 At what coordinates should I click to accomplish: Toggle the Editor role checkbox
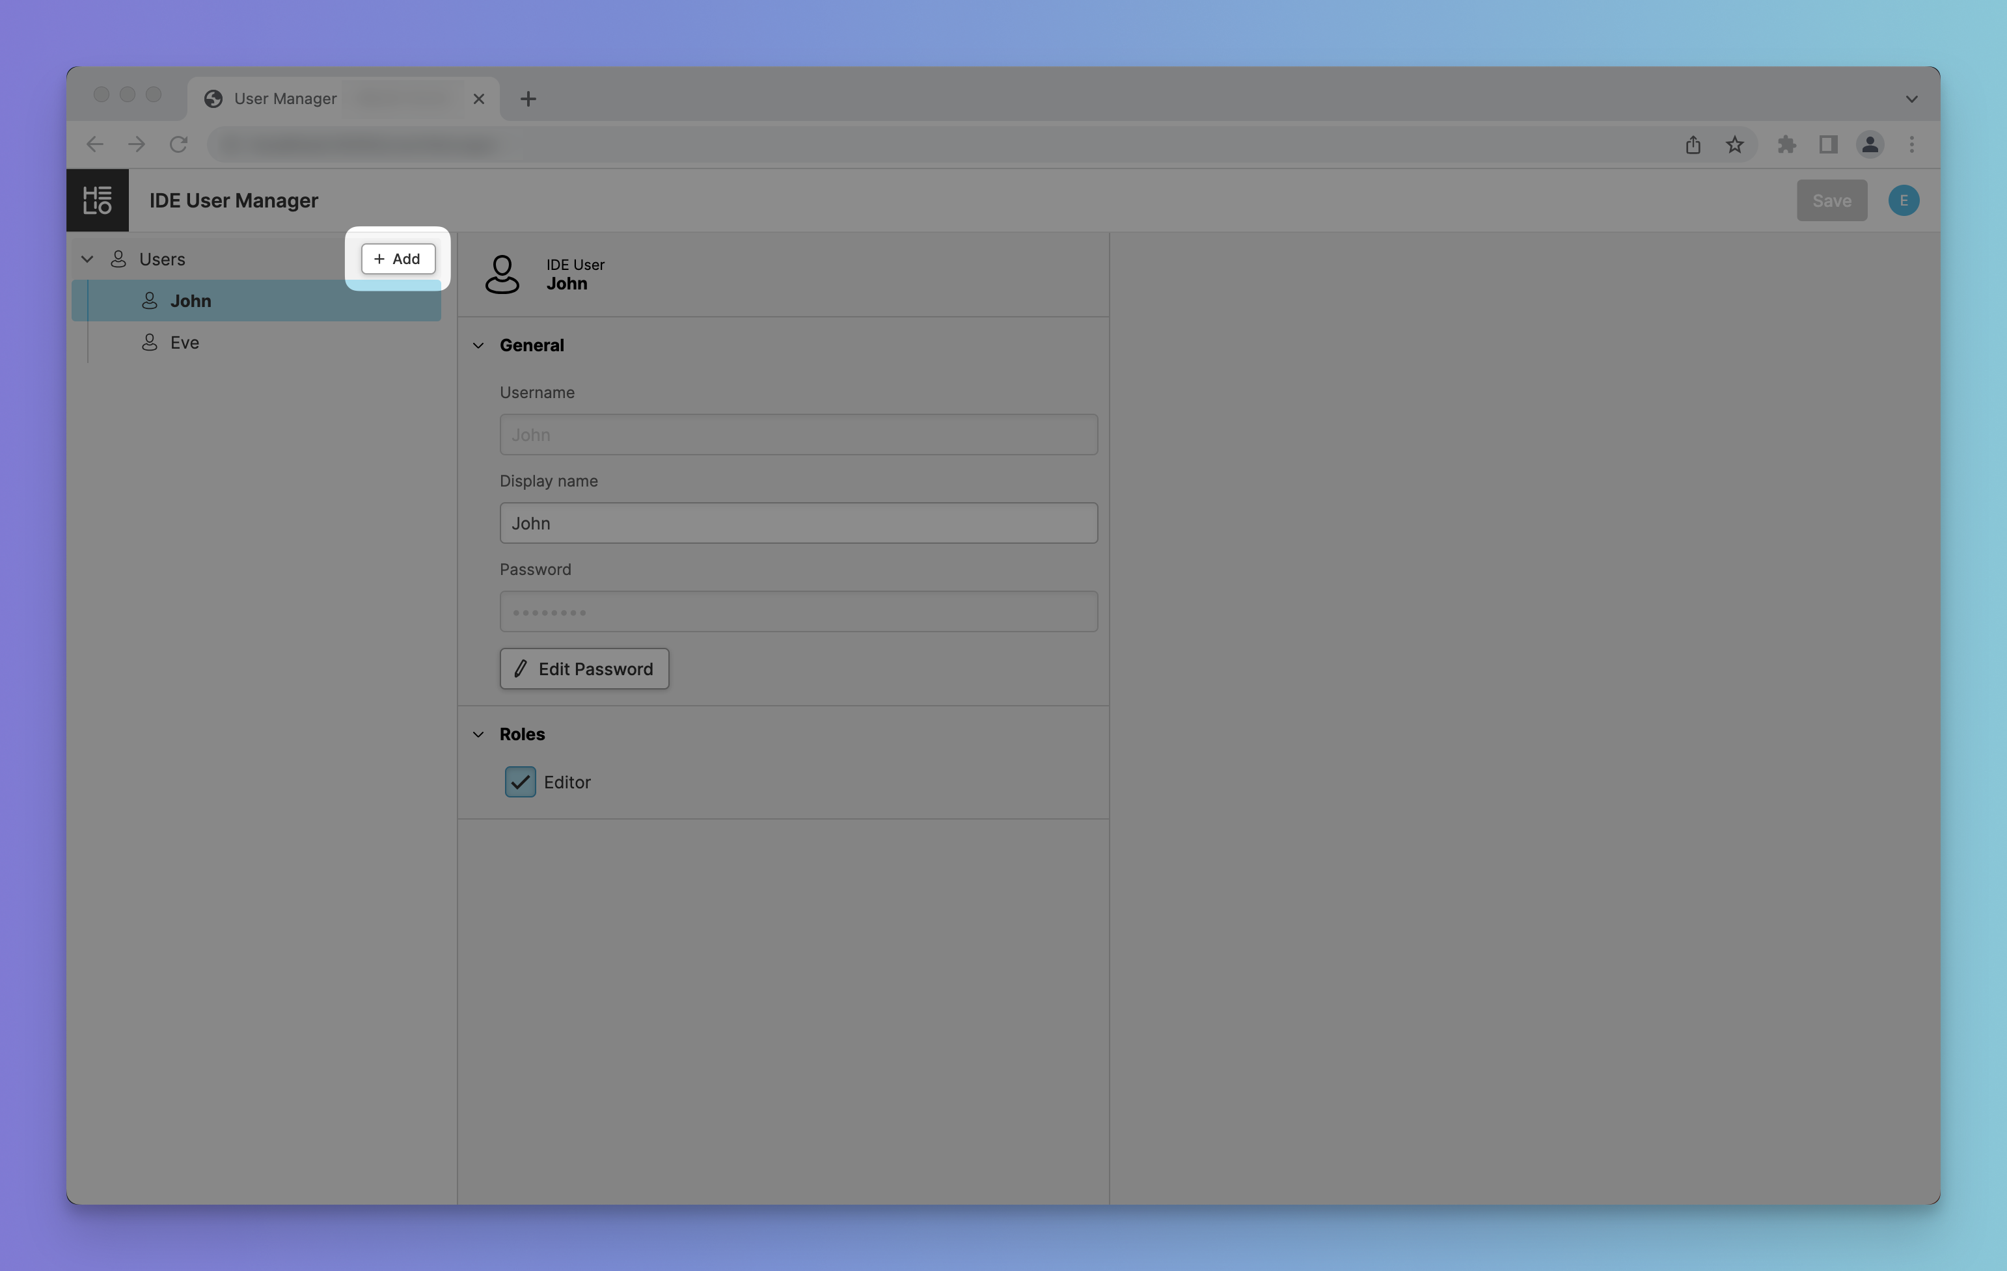[520, 782]
